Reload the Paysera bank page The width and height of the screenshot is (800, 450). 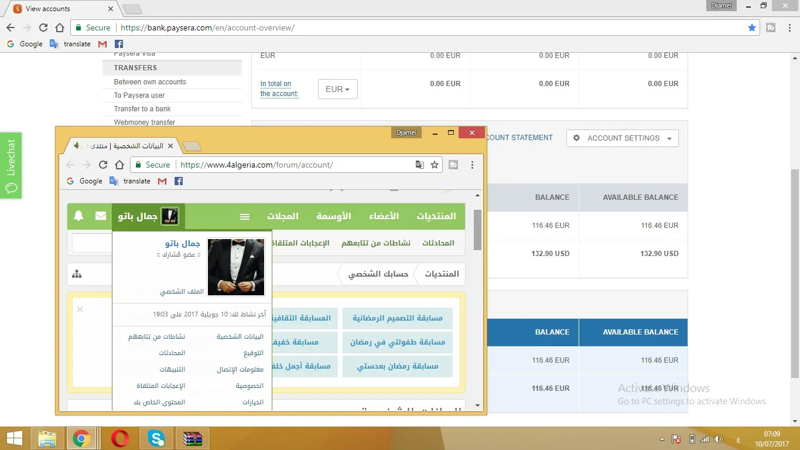point(43,28)
